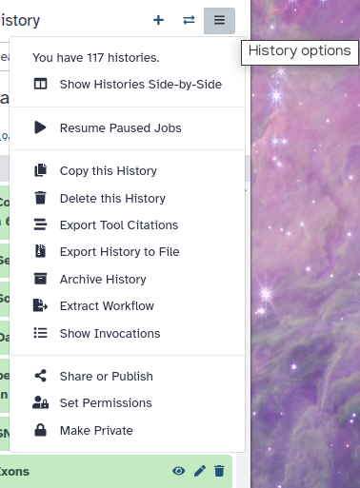Image resolution: width=360 pixels, height=488 pixels.
Task: Toggle the dataset visibility eye icon
Action: click(x=179, y=471)
